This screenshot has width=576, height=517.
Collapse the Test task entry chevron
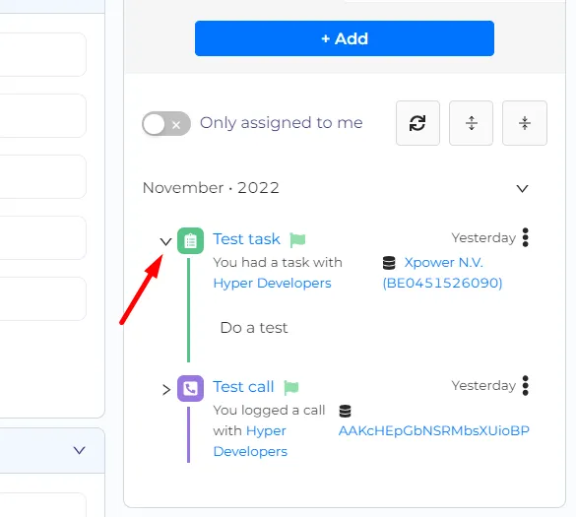point(165,241)
